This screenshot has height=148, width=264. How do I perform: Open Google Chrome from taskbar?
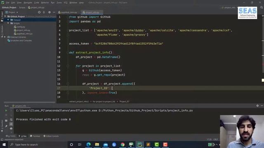click(123, 145)
